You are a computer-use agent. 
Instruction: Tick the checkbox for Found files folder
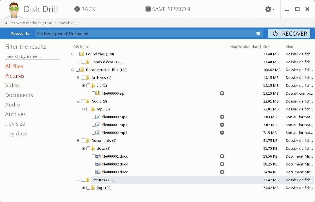coord(78,54)
